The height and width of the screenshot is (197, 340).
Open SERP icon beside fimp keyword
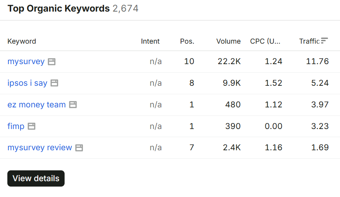click(31, 126)
